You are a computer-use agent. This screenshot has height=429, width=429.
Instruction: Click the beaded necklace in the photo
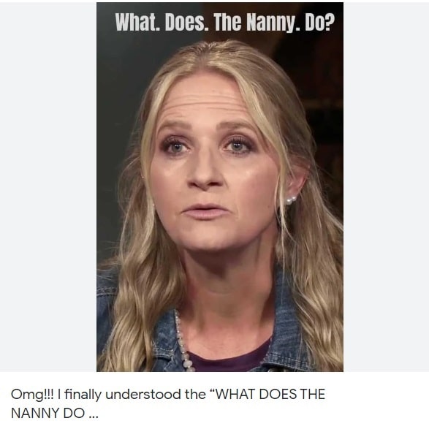pyautogui.click(x=183, y=342)
